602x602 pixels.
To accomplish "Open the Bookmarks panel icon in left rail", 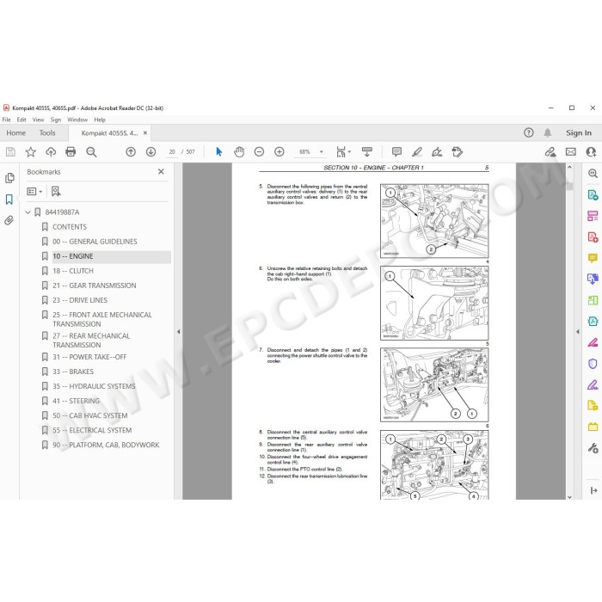I will tap(9, 200).
